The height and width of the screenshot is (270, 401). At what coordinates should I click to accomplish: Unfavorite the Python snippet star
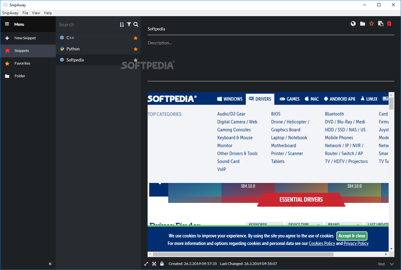pyautogui.click(x=136, y=49)
